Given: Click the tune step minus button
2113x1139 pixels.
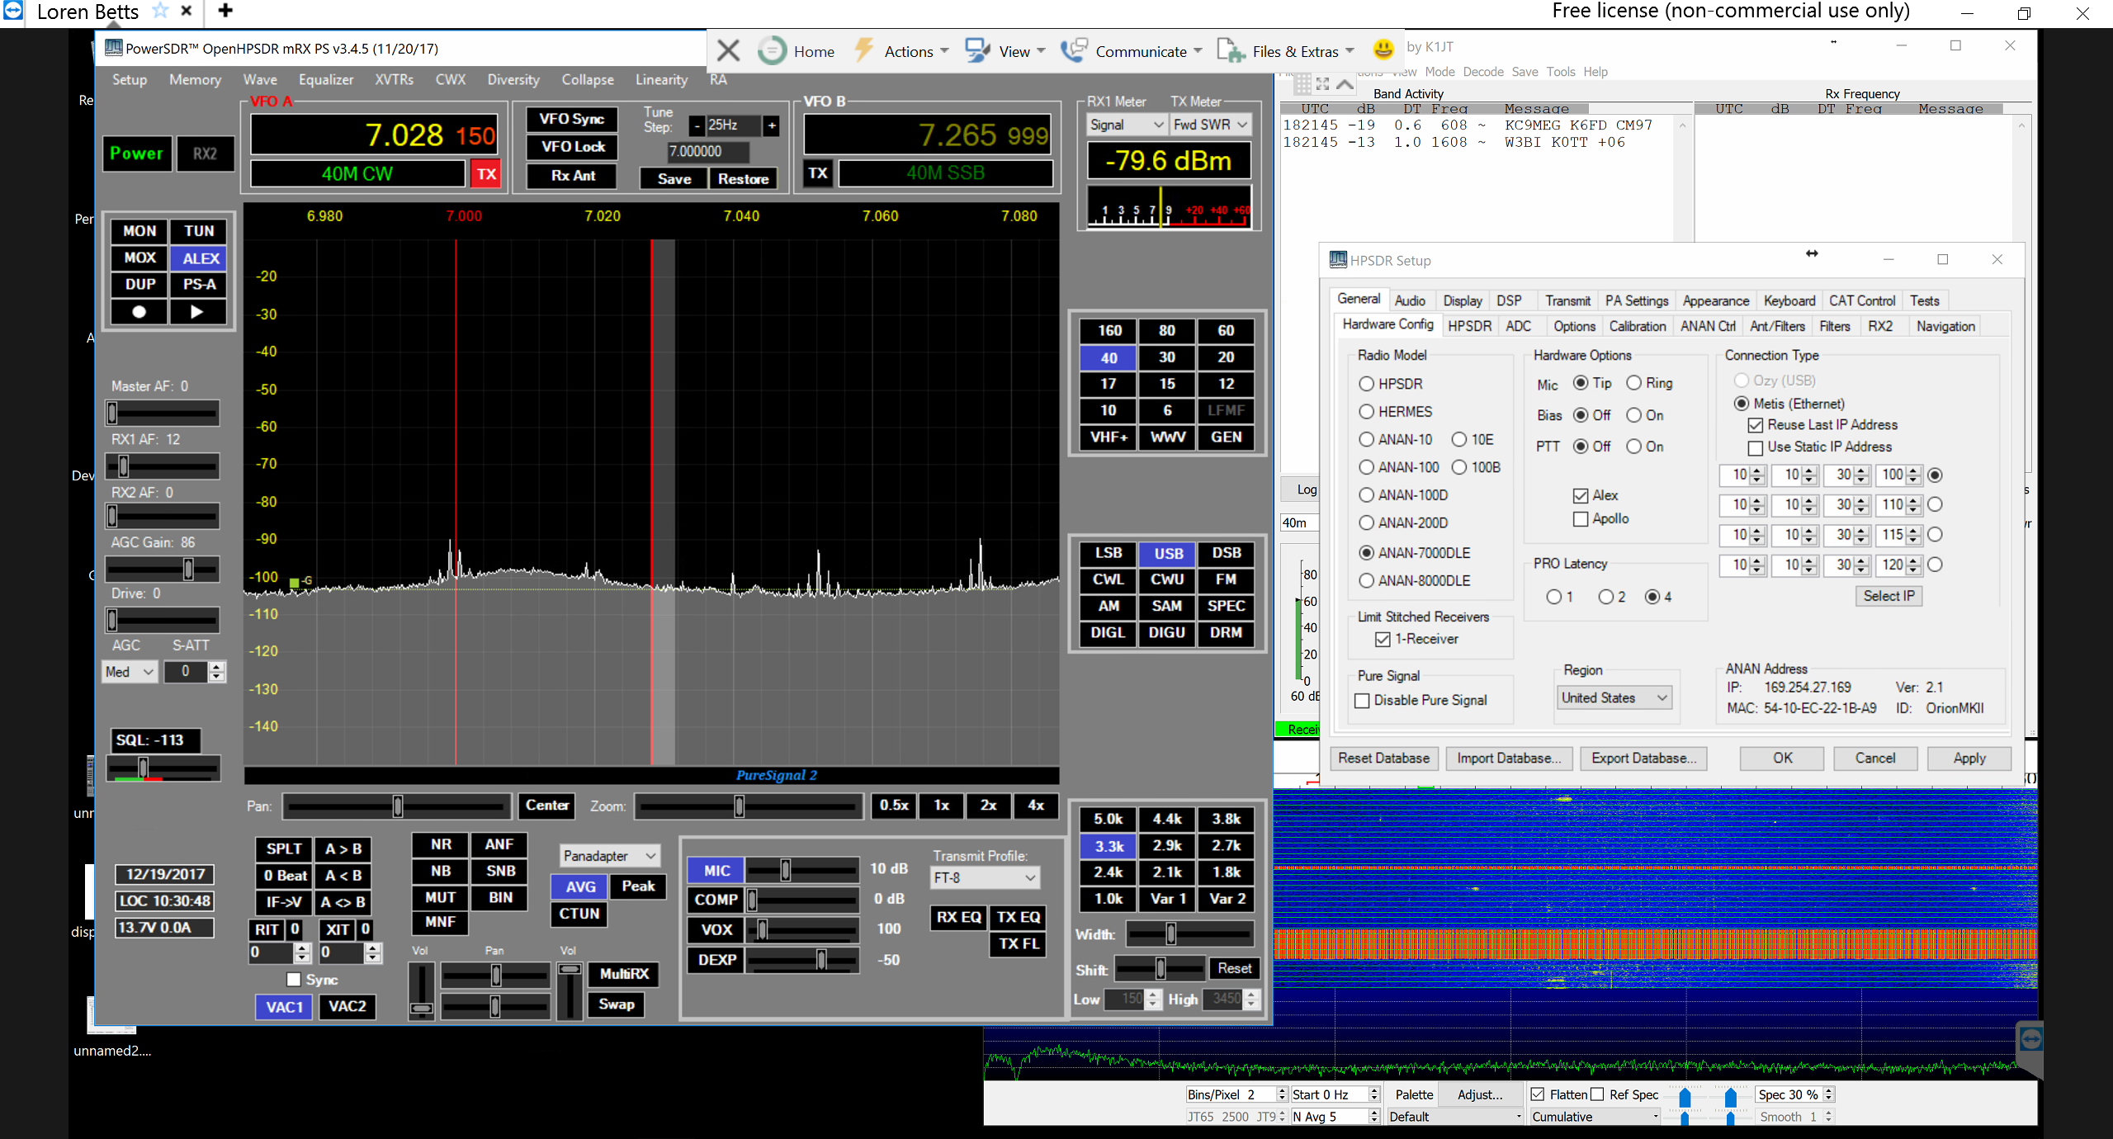Looking at the screenshot, I should pos(697,125).
